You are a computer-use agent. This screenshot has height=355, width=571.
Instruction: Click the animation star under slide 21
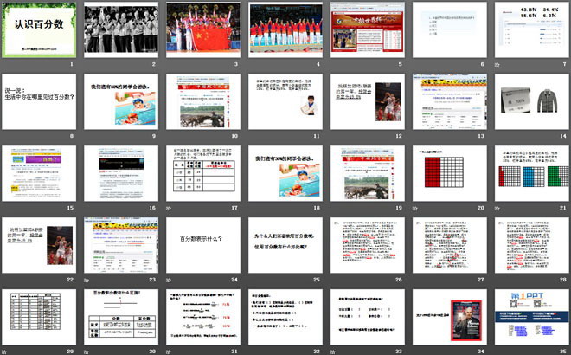pos(497,208)
